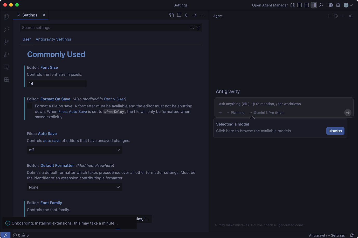Switch to the User settings tab
The width and height of the screenshot is (358, 238).
26,39
